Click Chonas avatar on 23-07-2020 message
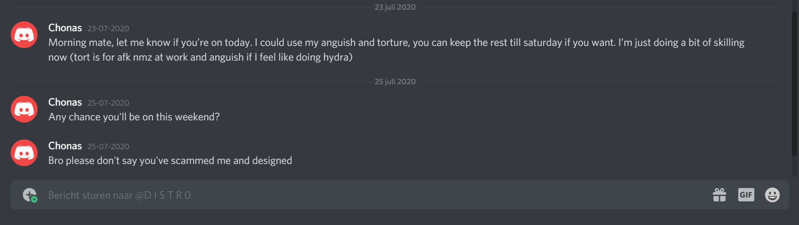 coord(24,35)
